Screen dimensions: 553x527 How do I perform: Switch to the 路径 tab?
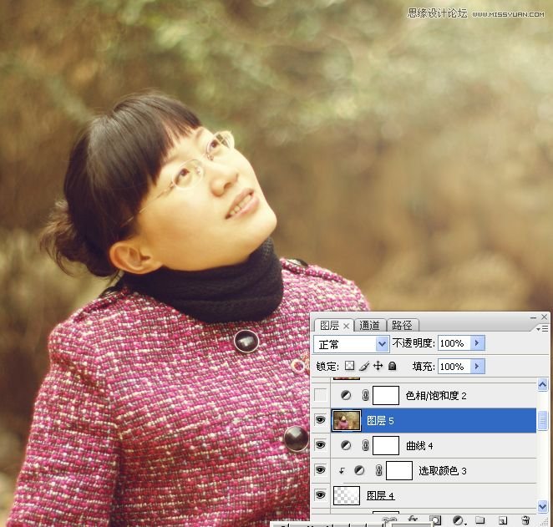pyautogui.click(x=402, y=326)
